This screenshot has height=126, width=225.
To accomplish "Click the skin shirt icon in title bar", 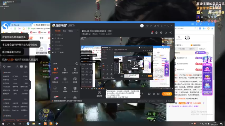I will point(158,26).
